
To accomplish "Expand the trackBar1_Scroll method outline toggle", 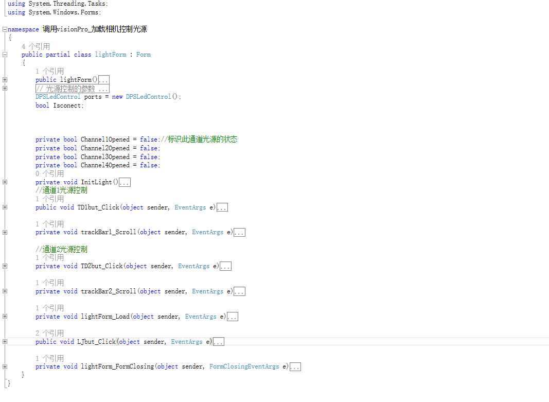I will [5, 233].
